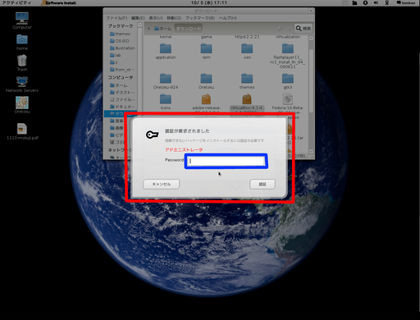The height and width of the screenshot is (320, 420).
Task: Click the clock in the top panel
Action: 209,2
